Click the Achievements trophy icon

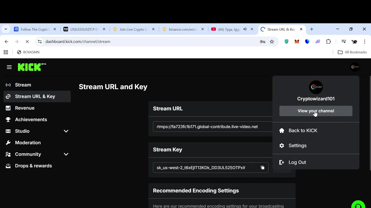coord(8,120)
